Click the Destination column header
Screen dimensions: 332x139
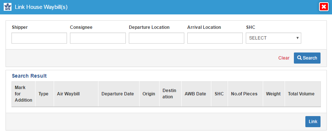click(x=170, y=94)
